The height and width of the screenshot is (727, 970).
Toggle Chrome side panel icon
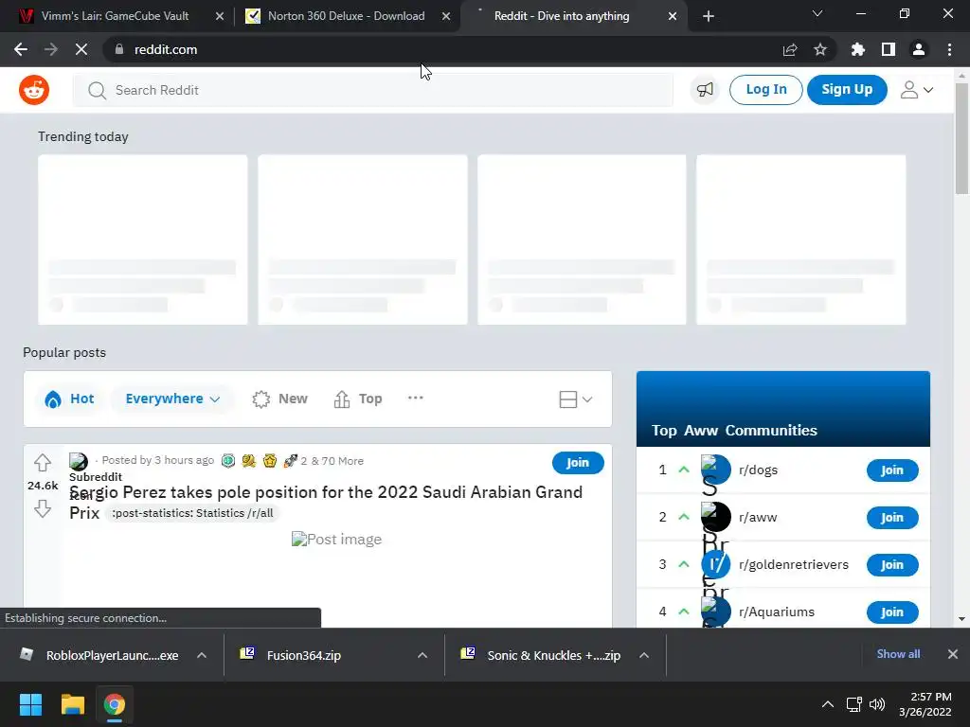pyautogui.click(x=889, y=49)
